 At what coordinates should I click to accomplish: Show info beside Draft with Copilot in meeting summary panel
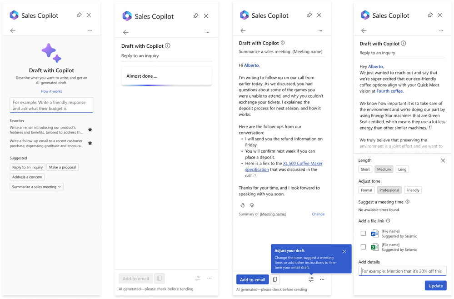point(283,43)
